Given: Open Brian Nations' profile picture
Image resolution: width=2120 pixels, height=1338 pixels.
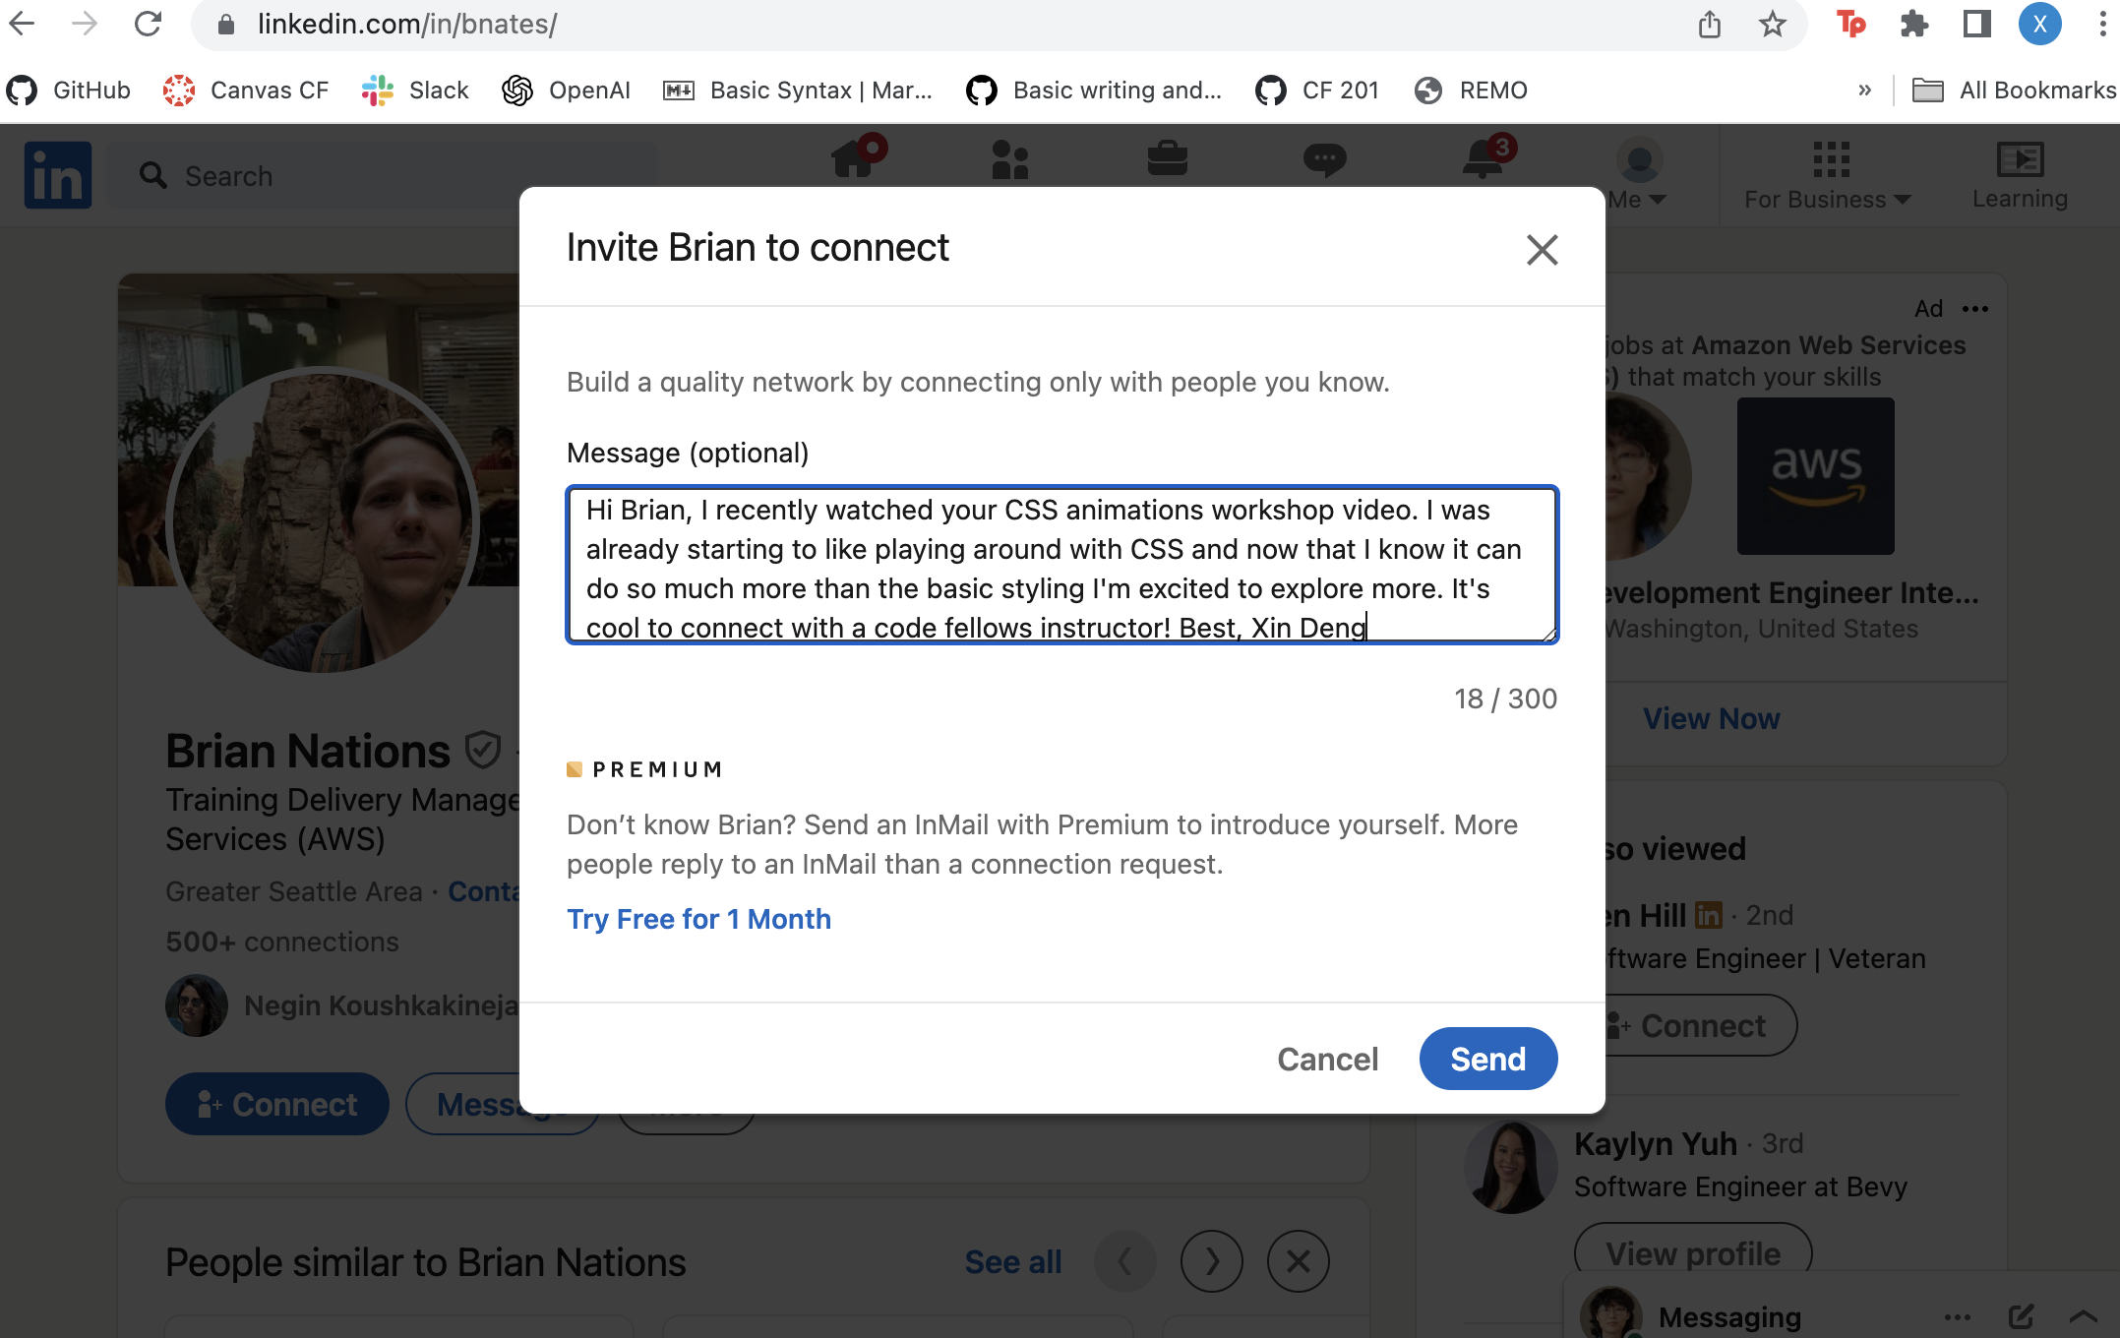Looking at the screenshot, I should tap(323, 521).
